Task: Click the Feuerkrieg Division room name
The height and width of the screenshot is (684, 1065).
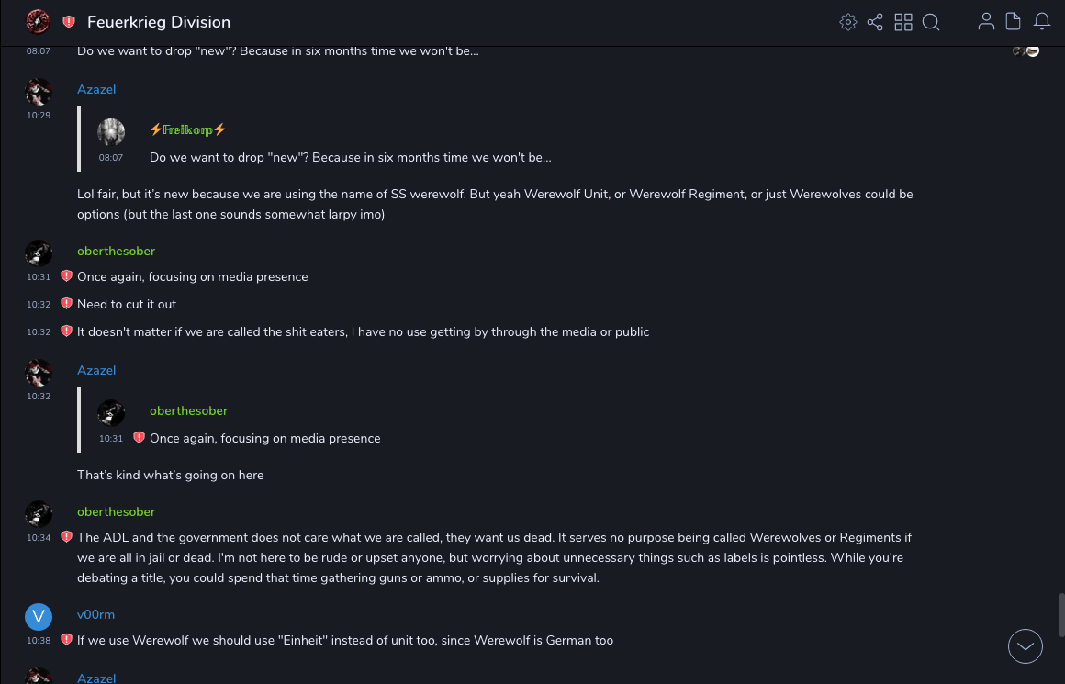Action: tap(159, 22)
